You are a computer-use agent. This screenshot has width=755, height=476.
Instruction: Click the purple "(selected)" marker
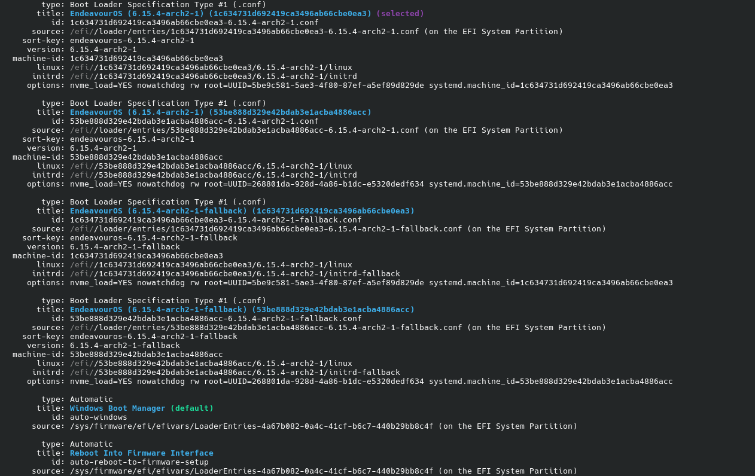click(x=400, y=13)
